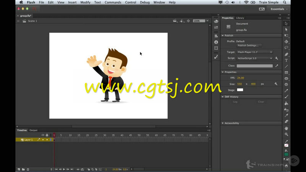Expand the Accessibility section

click(223, 123)
